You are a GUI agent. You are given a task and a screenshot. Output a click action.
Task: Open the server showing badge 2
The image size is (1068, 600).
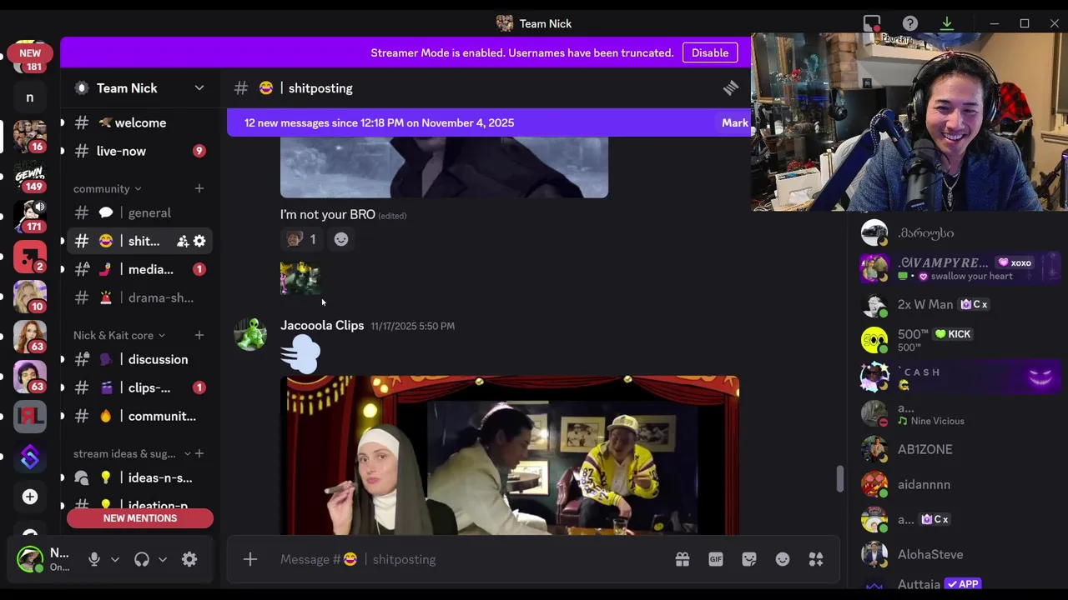pos(30,256)
